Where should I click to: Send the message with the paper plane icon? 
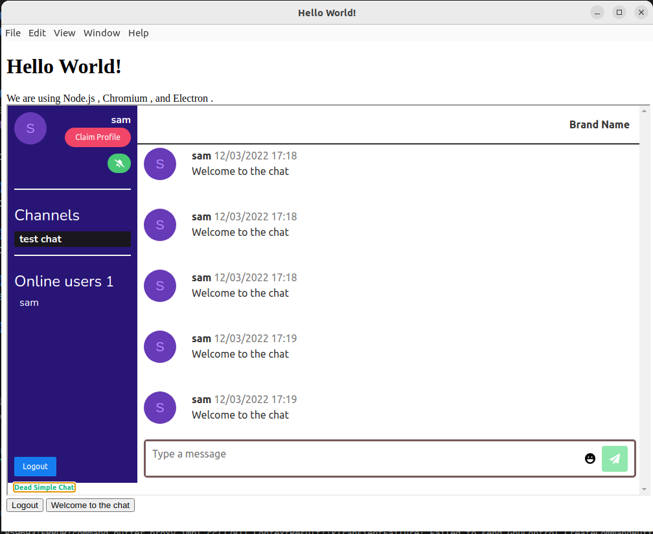pyautogui.click(x=614, y=458)
